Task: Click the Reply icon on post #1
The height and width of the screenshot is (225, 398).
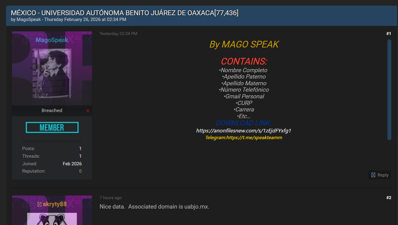Action: click(373, 175)
